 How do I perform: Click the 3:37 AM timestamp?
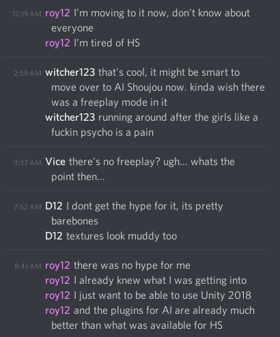click(x=27, y=162)
